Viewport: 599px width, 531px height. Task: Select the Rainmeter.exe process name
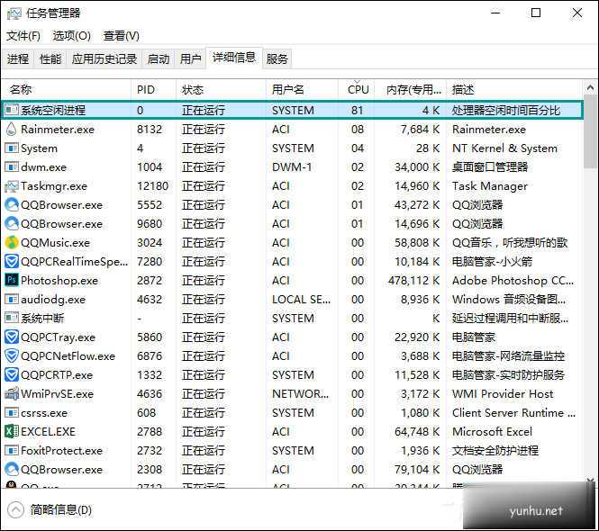point(58,130)
